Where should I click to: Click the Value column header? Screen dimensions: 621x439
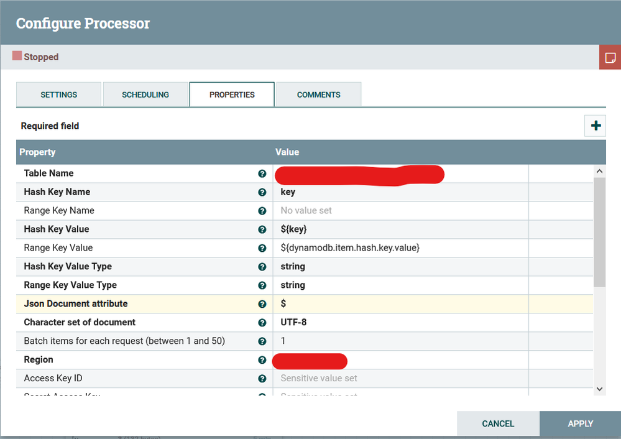(400, 152)
